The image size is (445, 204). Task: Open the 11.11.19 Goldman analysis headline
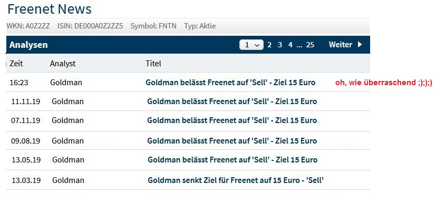(x=232, y=101)
